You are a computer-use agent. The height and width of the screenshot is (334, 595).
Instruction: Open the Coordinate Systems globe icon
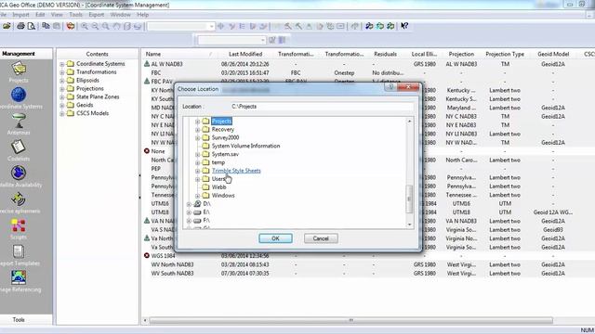[x=19, y=95]
